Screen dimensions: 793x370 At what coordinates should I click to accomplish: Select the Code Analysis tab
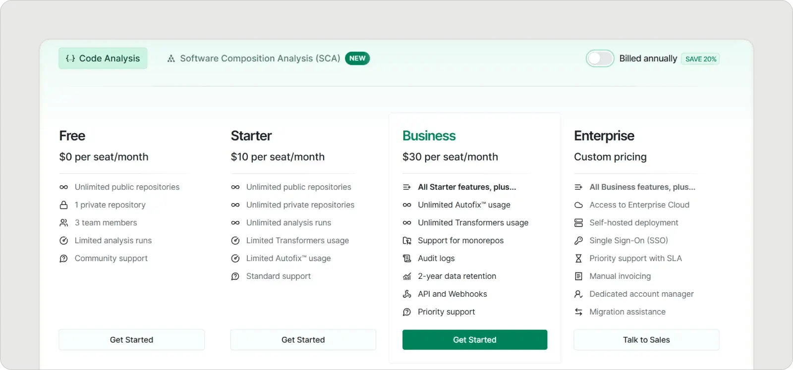click(x=103, y=58)
